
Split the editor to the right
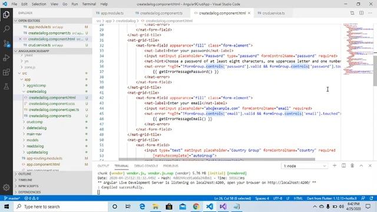tap(361, 13)
